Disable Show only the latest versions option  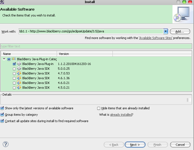[2, 108]
